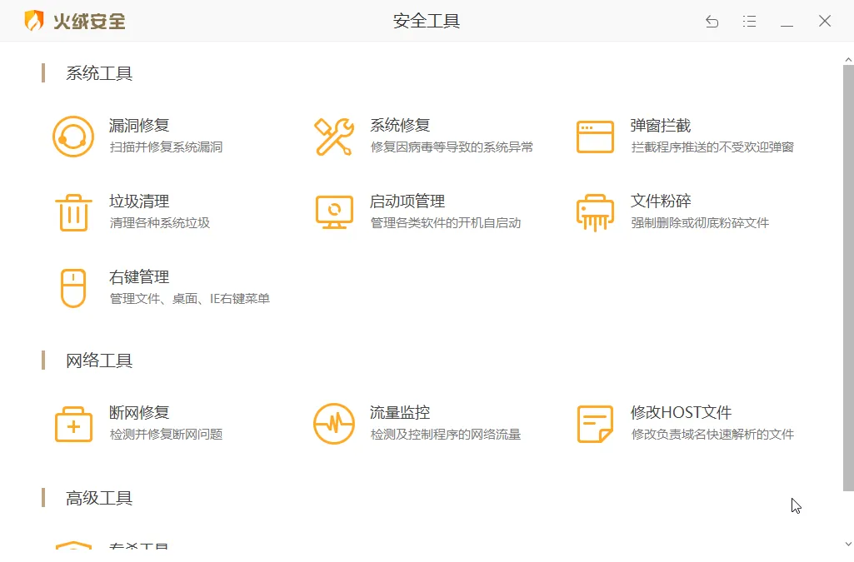Screen dimensions: 854x562
Task: Click the vertical scrollbar thumb
Action: (x=848, y=278)
